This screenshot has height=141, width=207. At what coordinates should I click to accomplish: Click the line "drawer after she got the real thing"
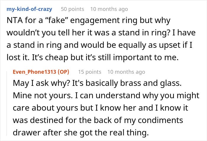tap(81, 132)
